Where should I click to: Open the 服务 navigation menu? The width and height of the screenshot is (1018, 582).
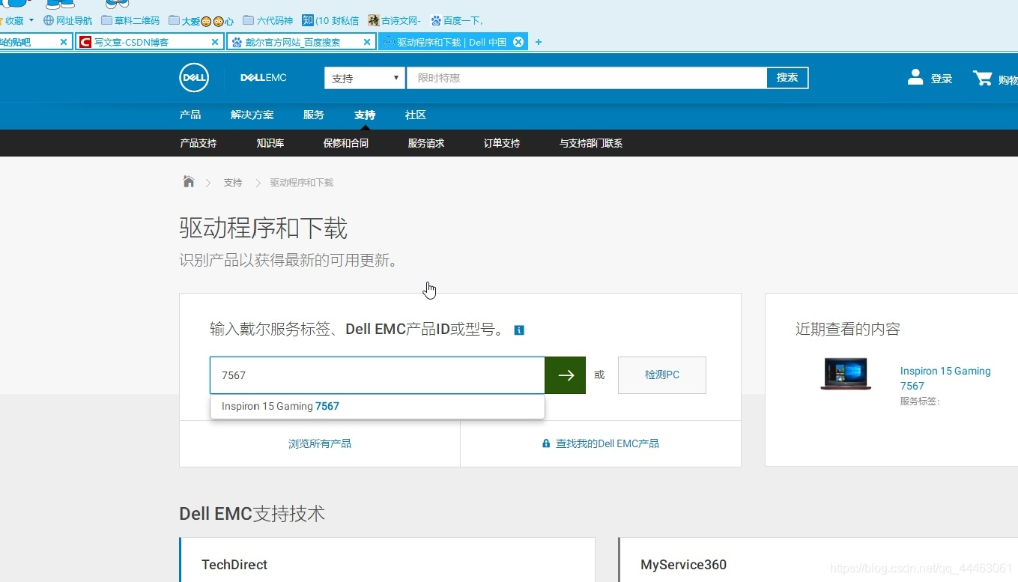click(x=314, y=115)
